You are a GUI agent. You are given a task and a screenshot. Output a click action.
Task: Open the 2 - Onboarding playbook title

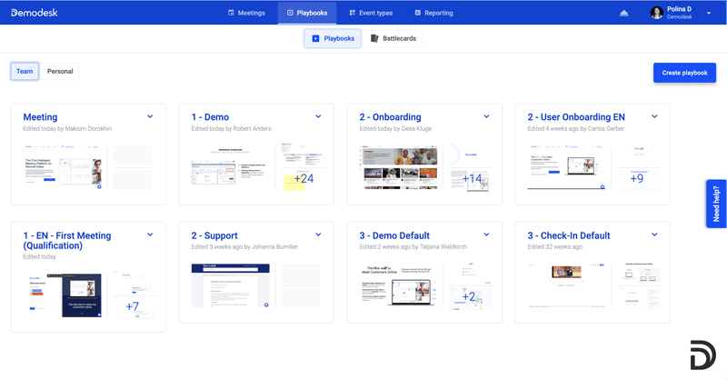pyautogui.click(x=390, y=117)
